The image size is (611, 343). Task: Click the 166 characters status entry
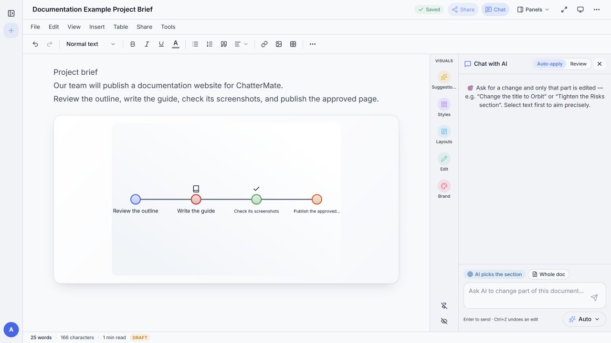tap(77, 338)
